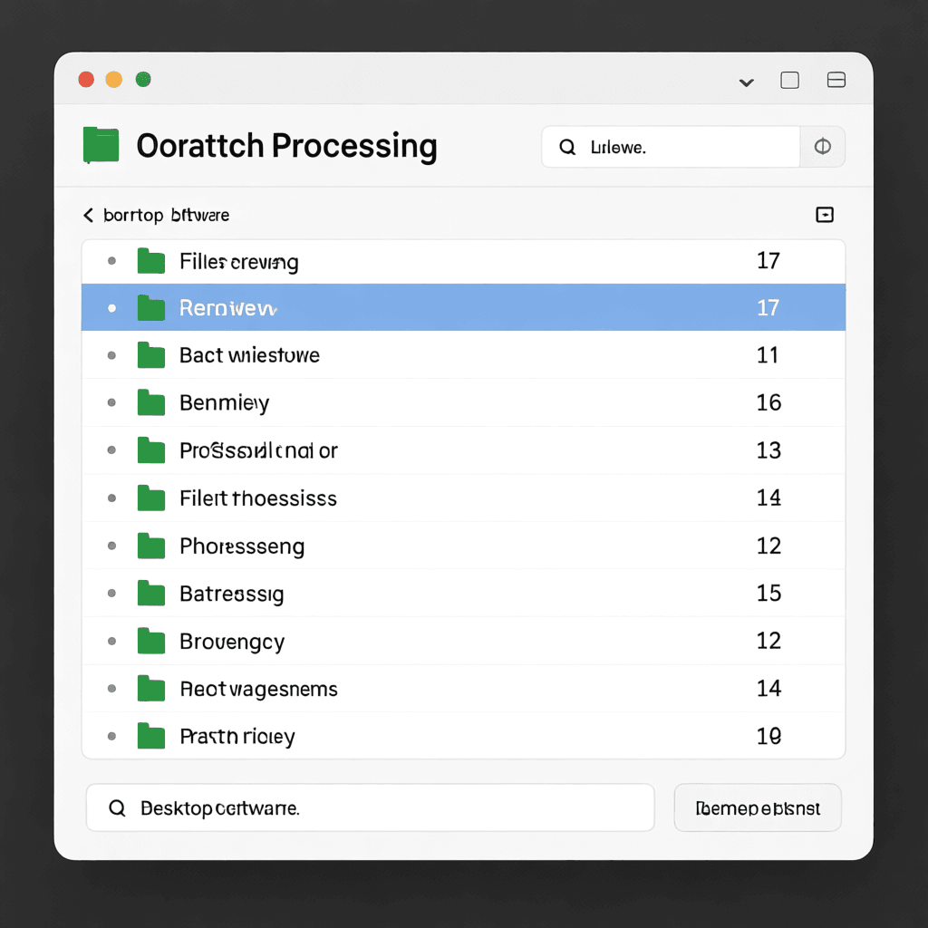Click the circular icon right of top search
Image resolution: width=928 pixels, height=928 pixels.
[x=822, y=147]
